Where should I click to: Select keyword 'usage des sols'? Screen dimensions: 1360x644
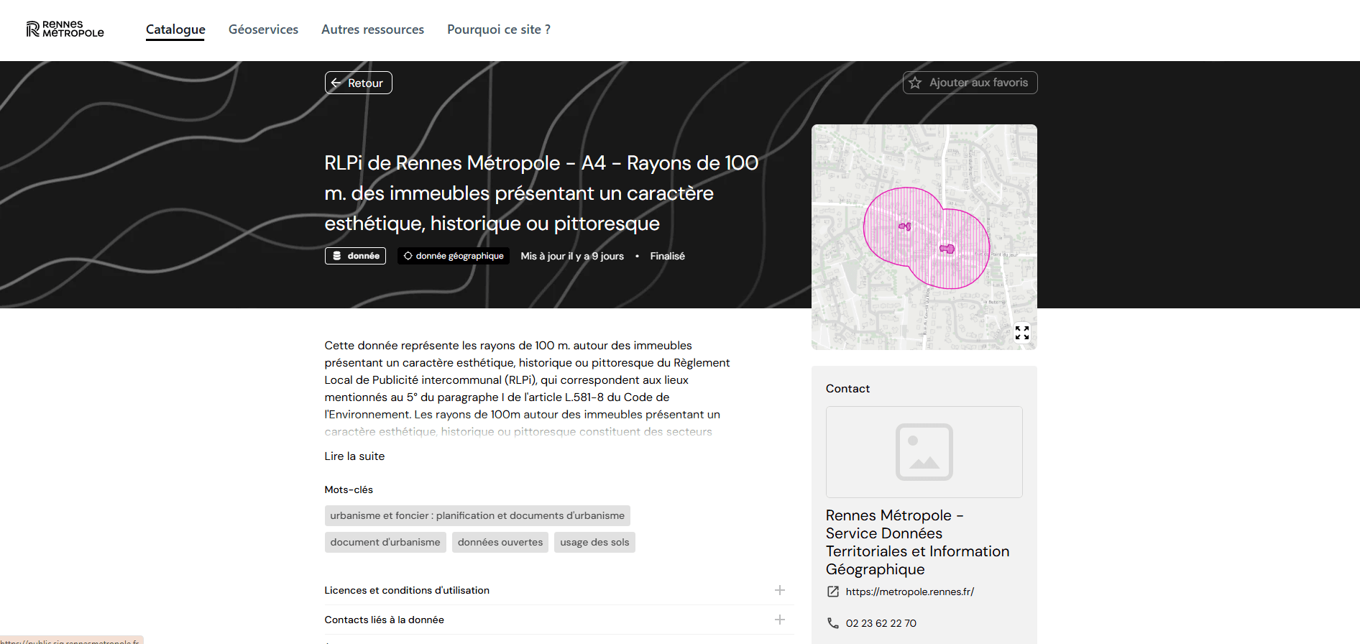594,542
